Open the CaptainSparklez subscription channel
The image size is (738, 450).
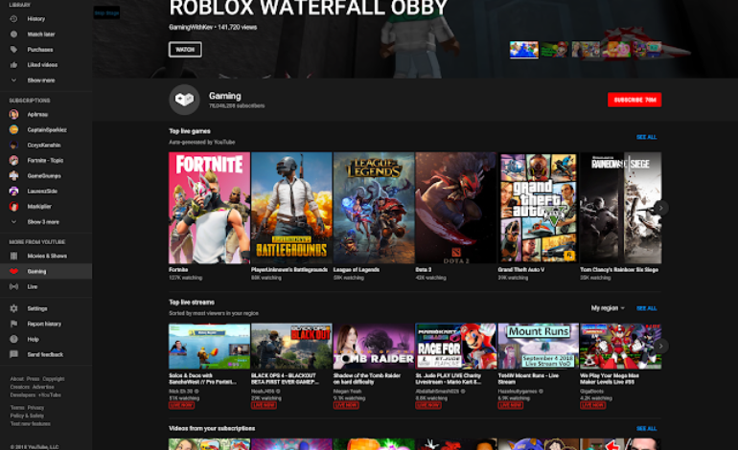(47, 129)
